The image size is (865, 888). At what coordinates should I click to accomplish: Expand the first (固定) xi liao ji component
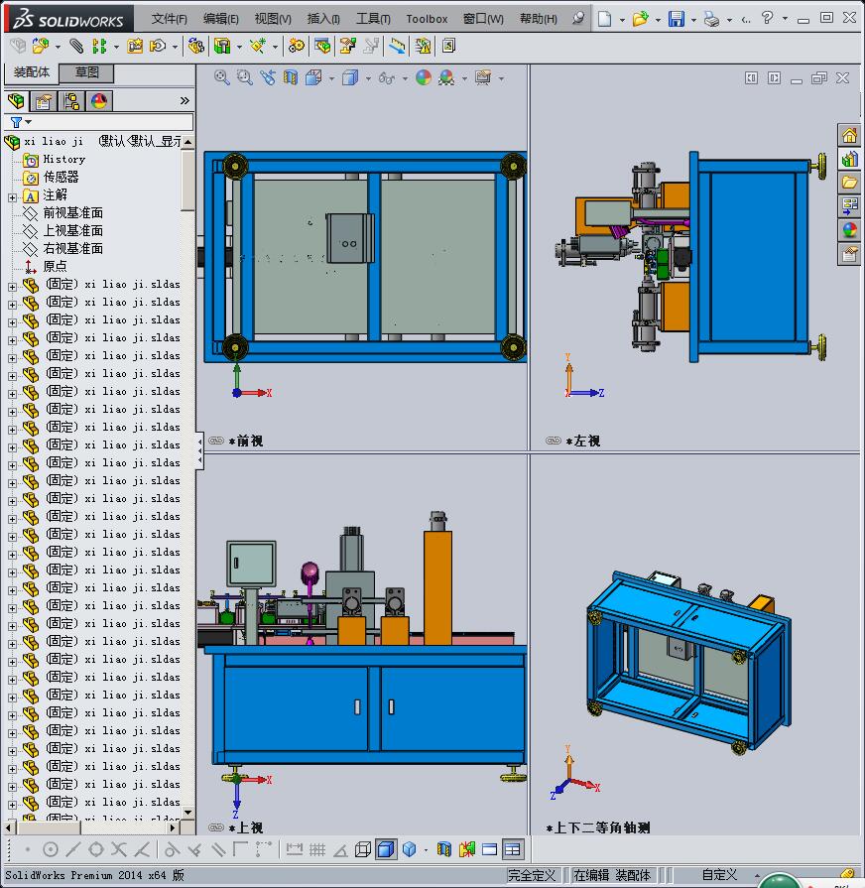tap(12, 286)
